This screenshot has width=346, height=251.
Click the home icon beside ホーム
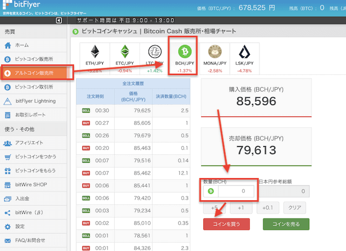coord(8,45)
